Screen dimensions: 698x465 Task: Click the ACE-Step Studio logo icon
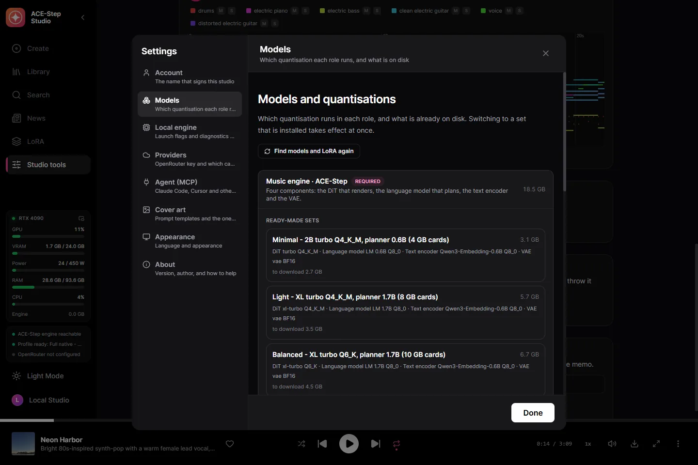pyautogui.click(x=16, y=17)
